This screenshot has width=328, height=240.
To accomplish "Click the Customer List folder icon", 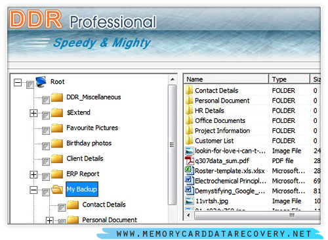I will 189,141.
